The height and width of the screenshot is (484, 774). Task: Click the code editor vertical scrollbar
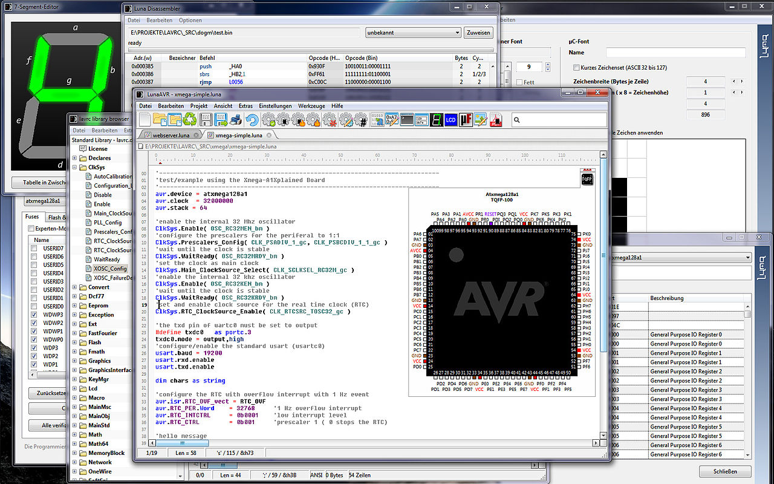tap(603, 254)
